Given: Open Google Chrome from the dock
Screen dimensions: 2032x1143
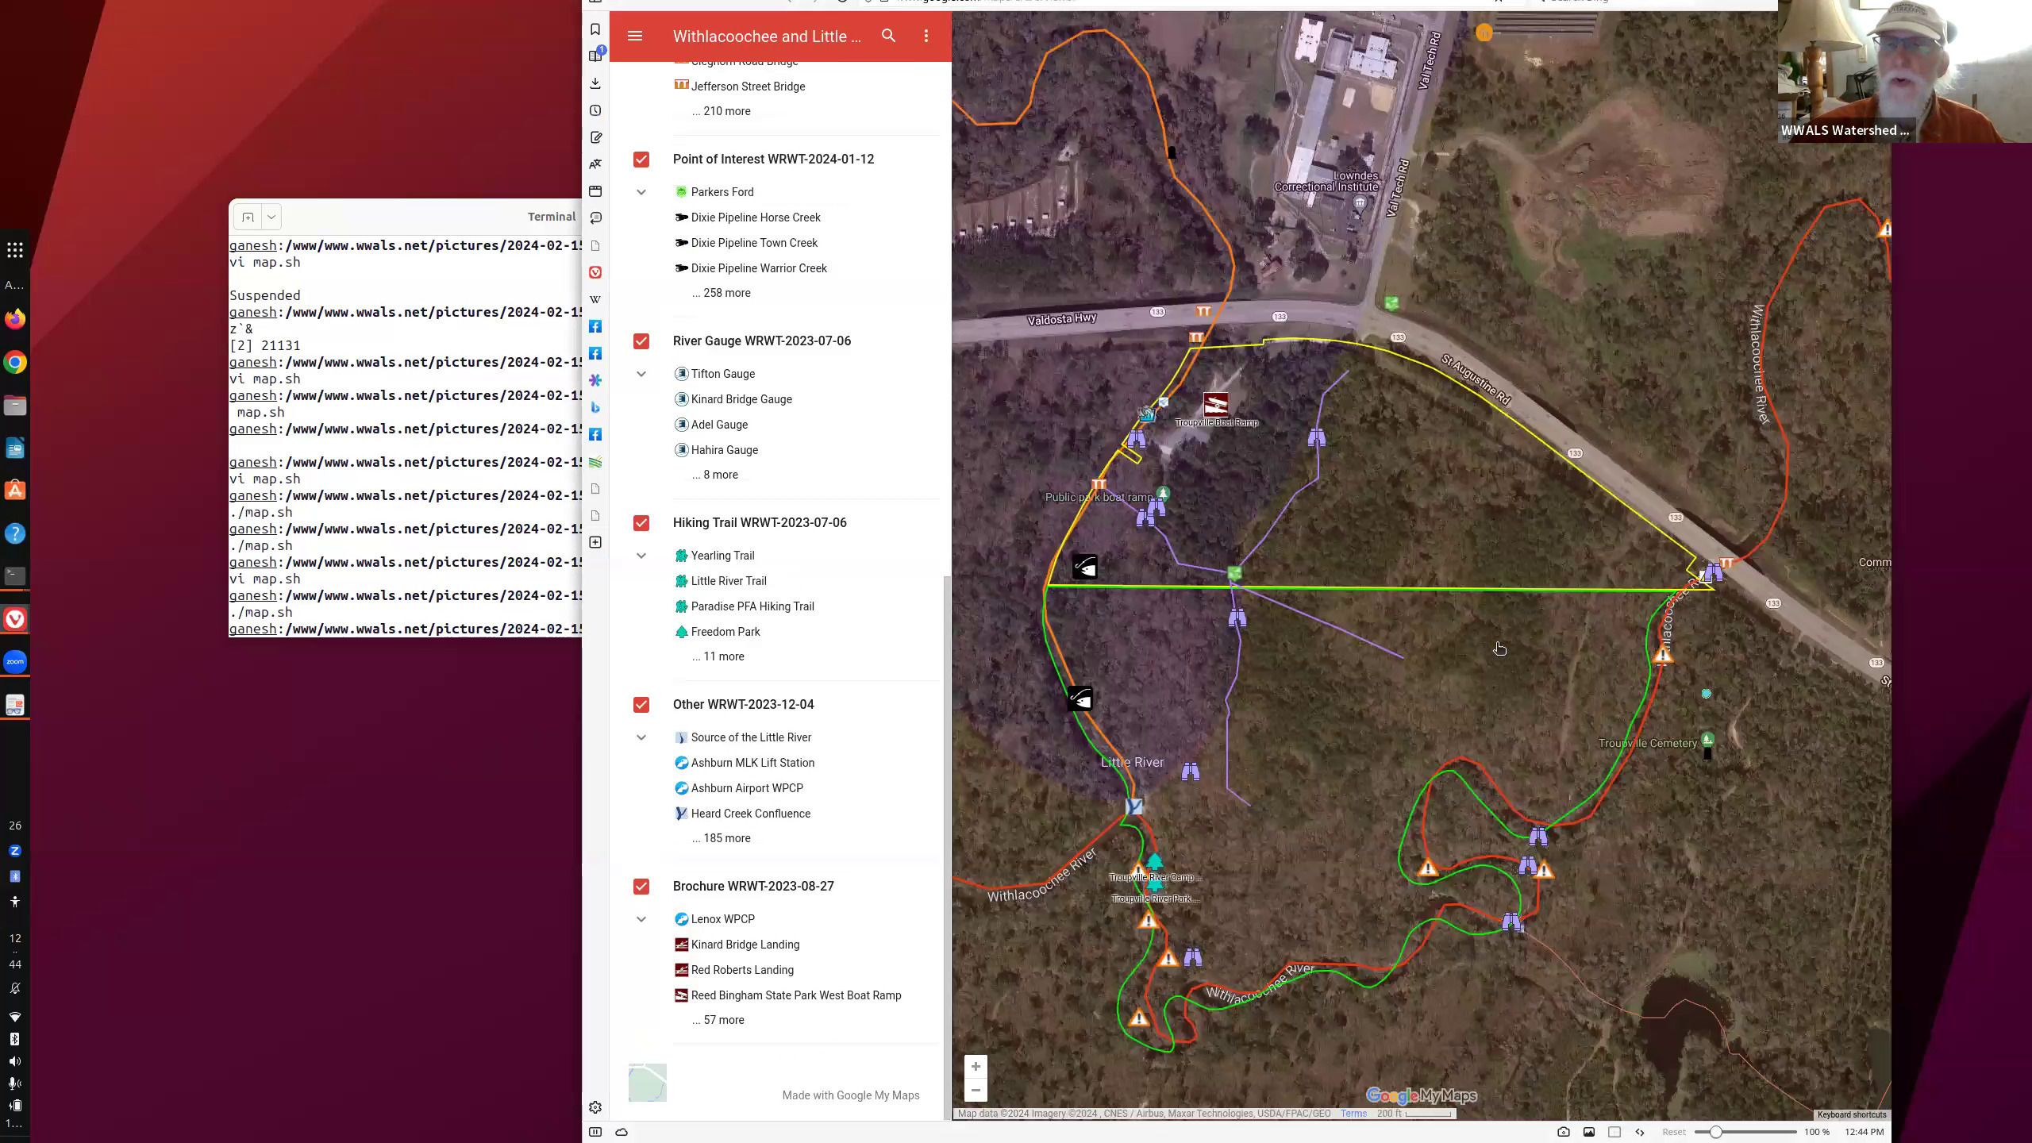Looking at the screenshot, I should click(15, 363).
